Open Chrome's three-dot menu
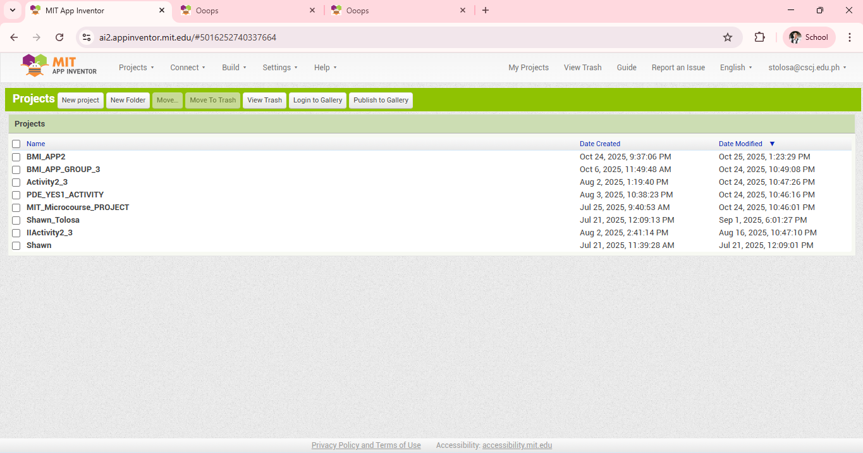The height and width of the screenshot is (453, 863). point(850,37)
